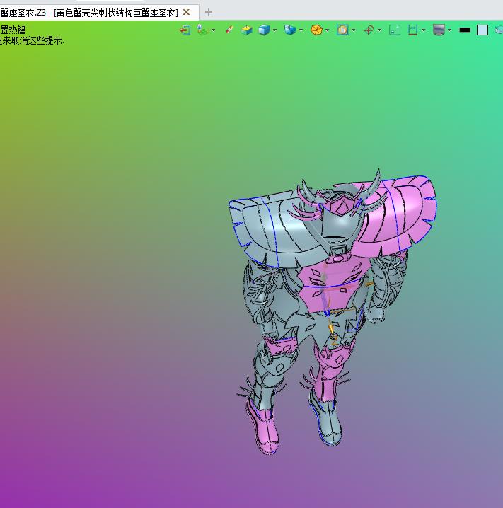503x508 pixels.
Task: Click the green layer stack view icon
Action: click(x=202, y=30)
